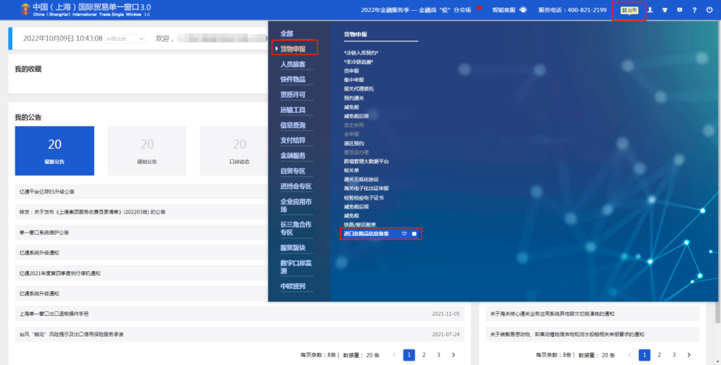Viewport: 721px width, 365px height.
Task: Select 资质许可 category
Action: [293, 95]
